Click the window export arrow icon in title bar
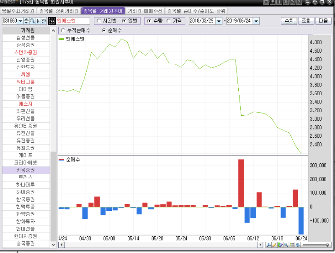This screenshot has width=335, height=253. (x=292, y=2)
